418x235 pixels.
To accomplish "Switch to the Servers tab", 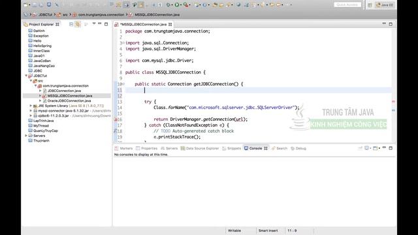I will [x=169, y=148].
